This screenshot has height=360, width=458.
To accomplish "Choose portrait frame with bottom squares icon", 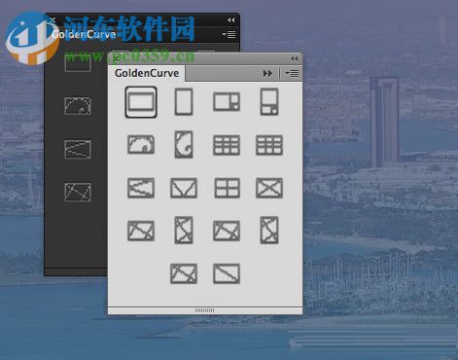I will click(x=269, y=102).
